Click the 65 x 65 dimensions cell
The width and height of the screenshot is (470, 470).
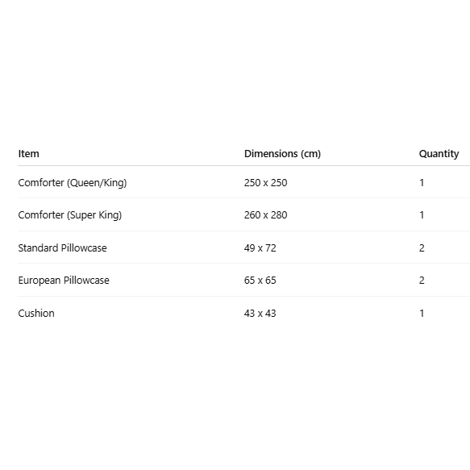click(260, 281)
